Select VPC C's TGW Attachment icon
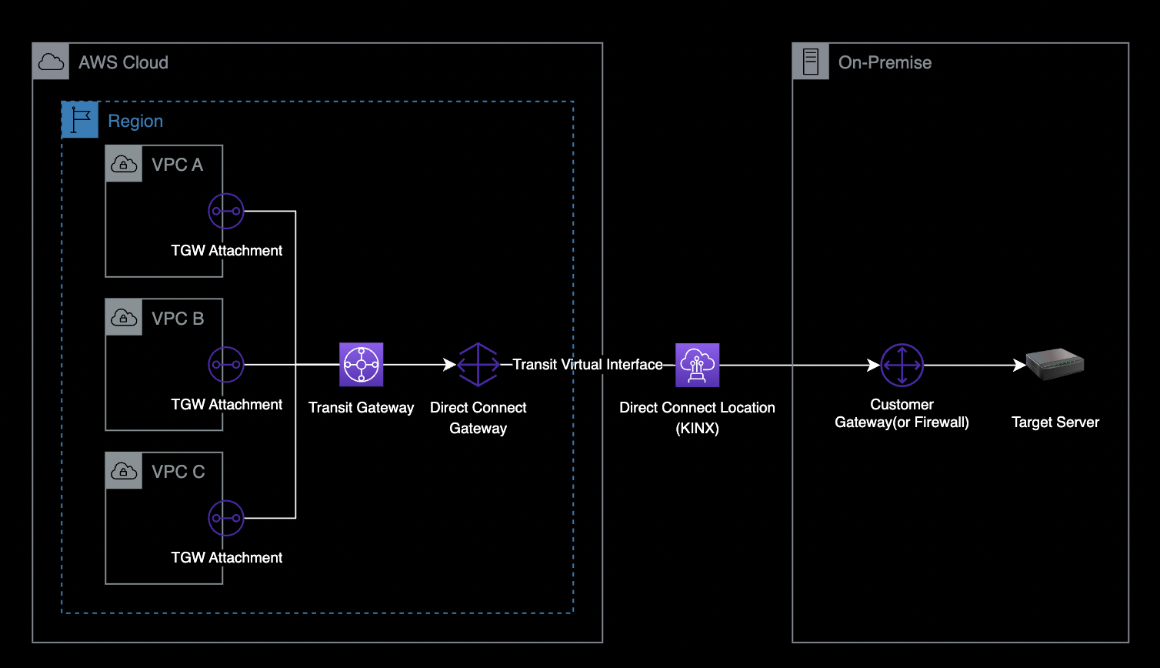Viewport: 1160px width, 668px height. (226, 519)
